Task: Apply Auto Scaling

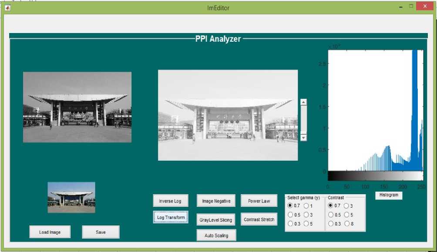Action: pos(216,235)
